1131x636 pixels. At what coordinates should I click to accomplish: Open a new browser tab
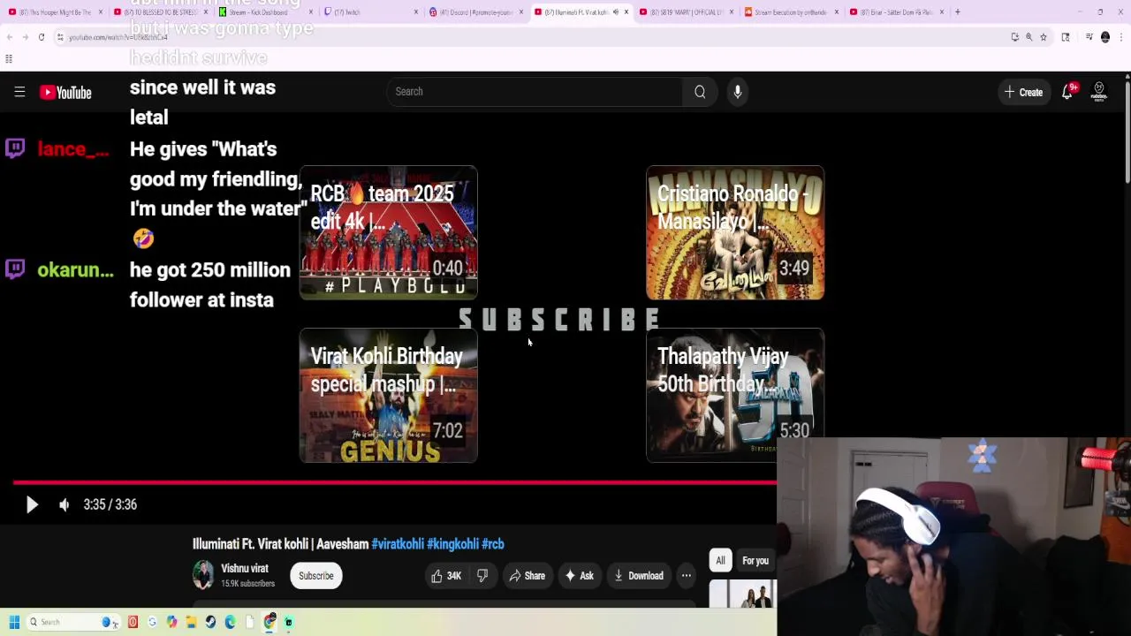958,12
